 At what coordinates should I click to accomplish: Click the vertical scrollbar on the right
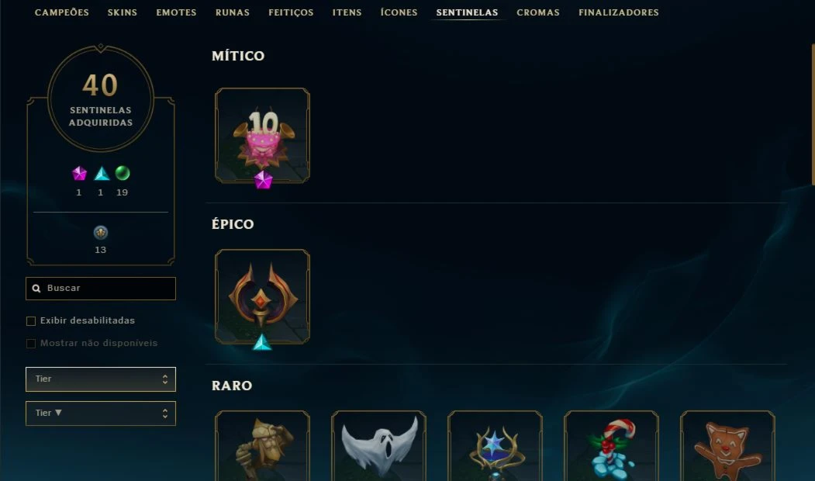tap(813, 114)
